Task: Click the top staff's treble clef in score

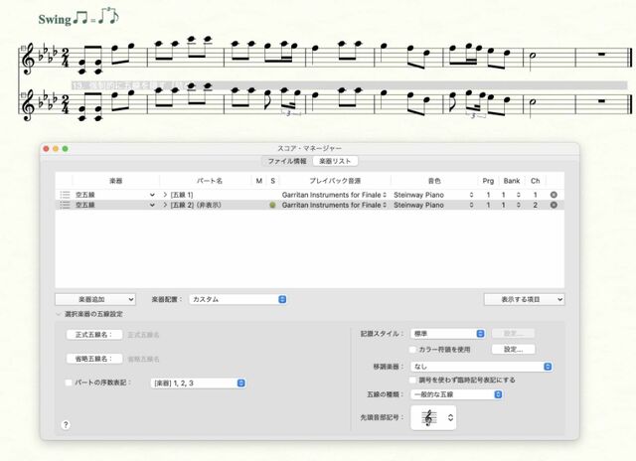Action: point(28,60)
